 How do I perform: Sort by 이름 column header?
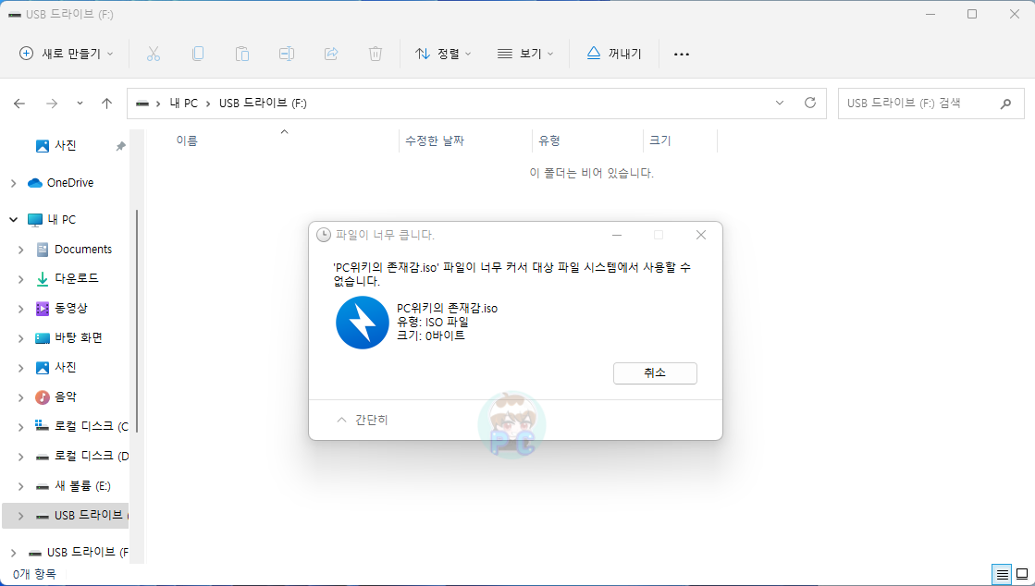pos(187,140)
